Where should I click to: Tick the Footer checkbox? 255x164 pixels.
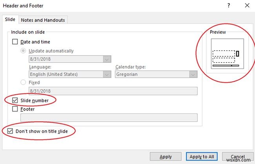pos(15,109)
